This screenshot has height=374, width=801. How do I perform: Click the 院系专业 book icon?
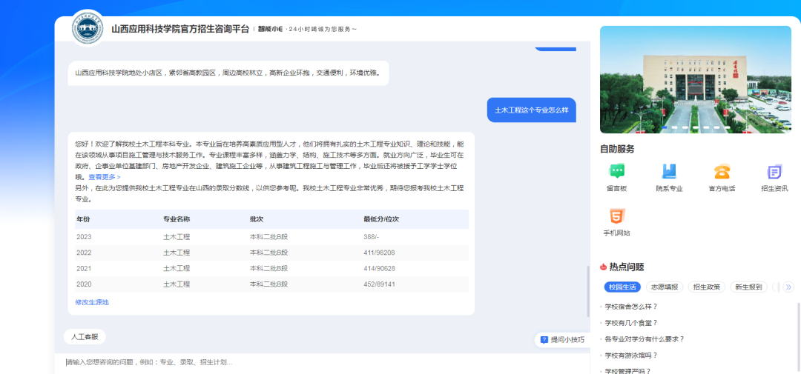tap(669, 172)
